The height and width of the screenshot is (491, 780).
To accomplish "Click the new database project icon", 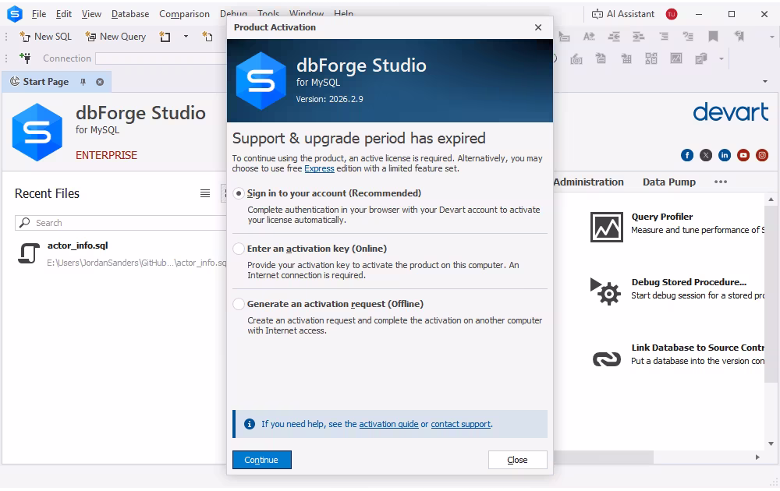I will click(x=165, y=37).
